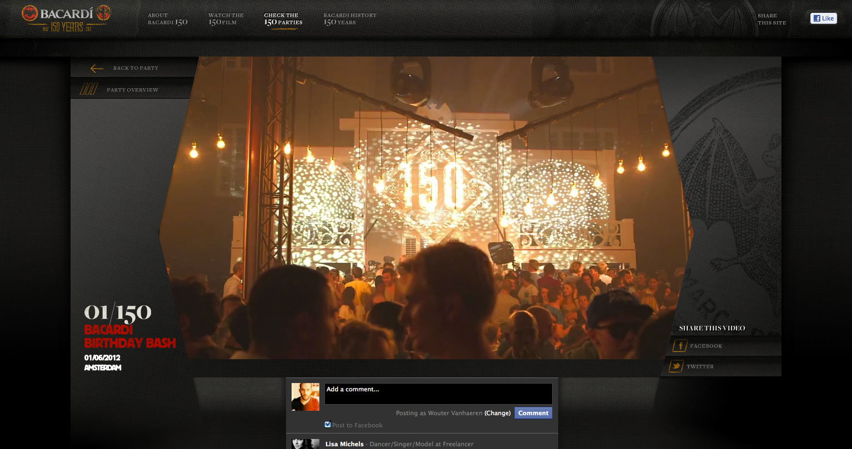Open Watch the 150 Film menu item

[x=226, y=19]
